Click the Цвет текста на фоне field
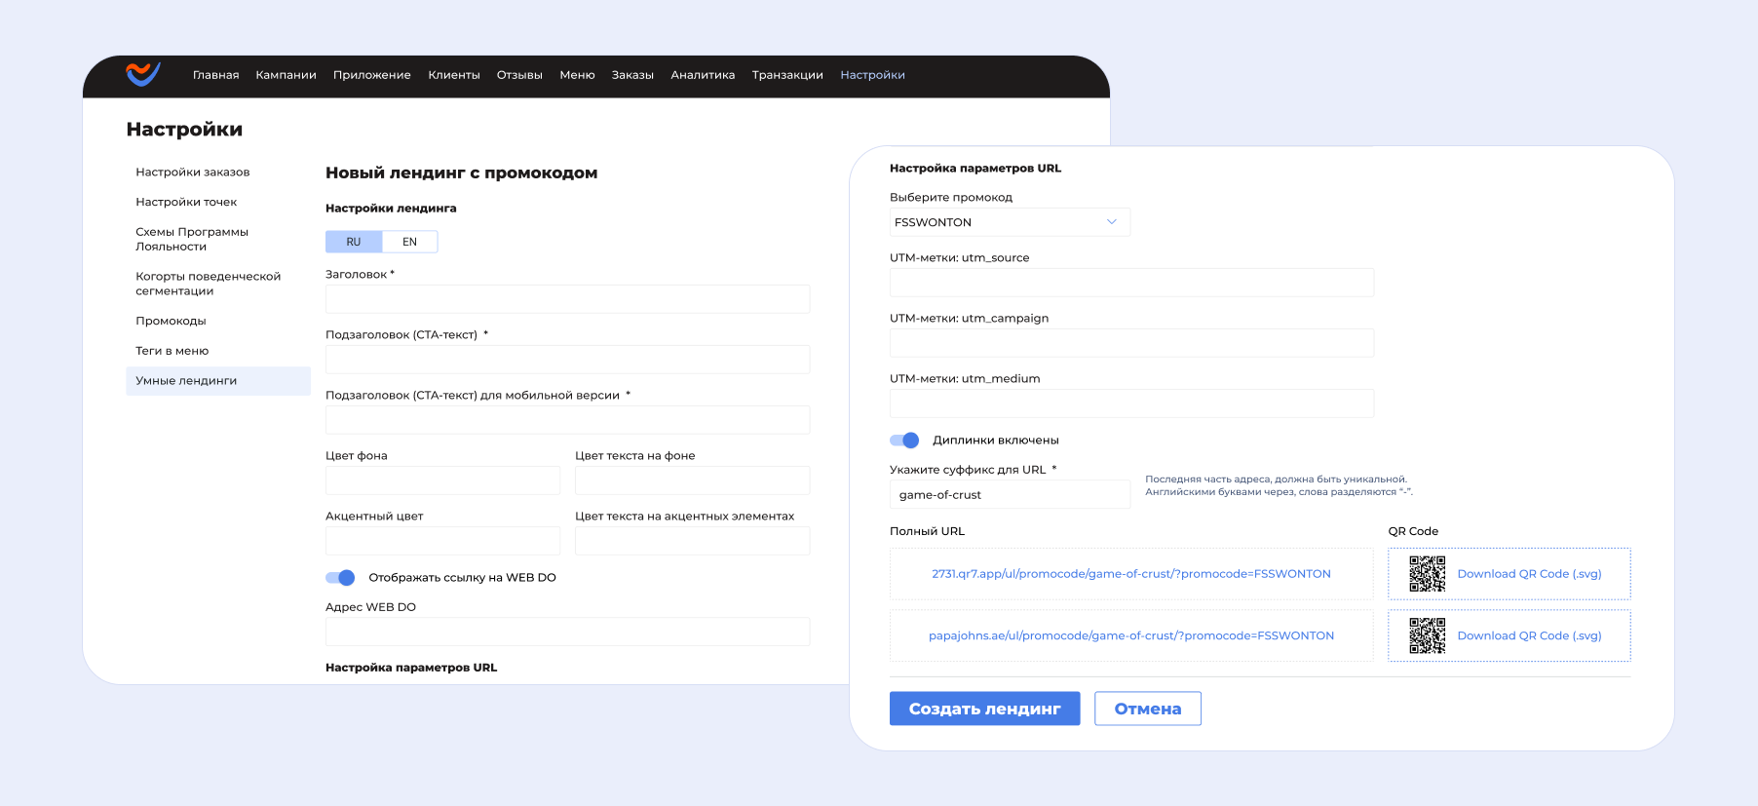The height and width of the screenshot is (806, 1758). [x=693, y=480]
